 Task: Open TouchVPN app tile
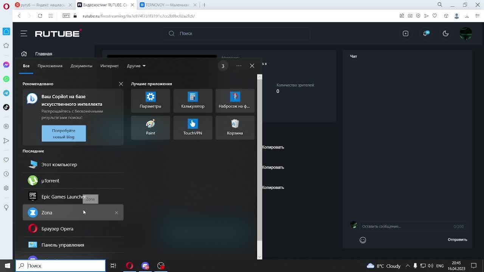click(193, 127)
